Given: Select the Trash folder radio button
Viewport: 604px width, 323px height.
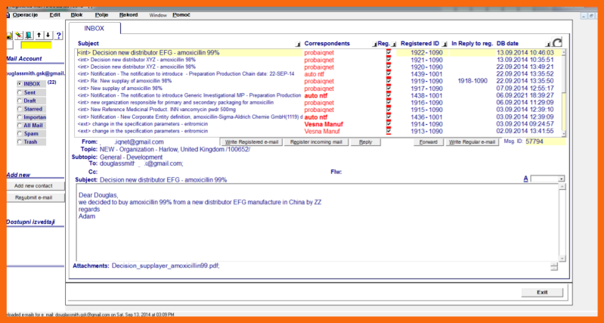Looking at the screenshot, I should 19,142.
